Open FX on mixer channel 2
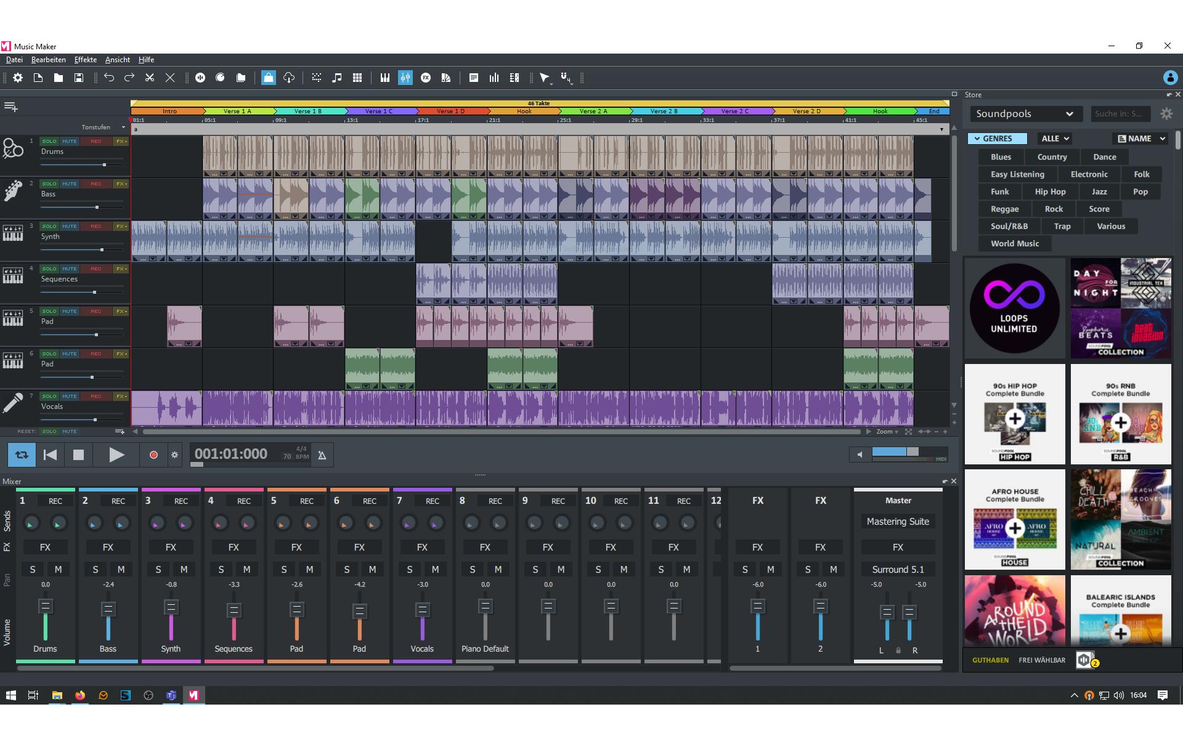 pyautogui.click(x=108, y=547)
